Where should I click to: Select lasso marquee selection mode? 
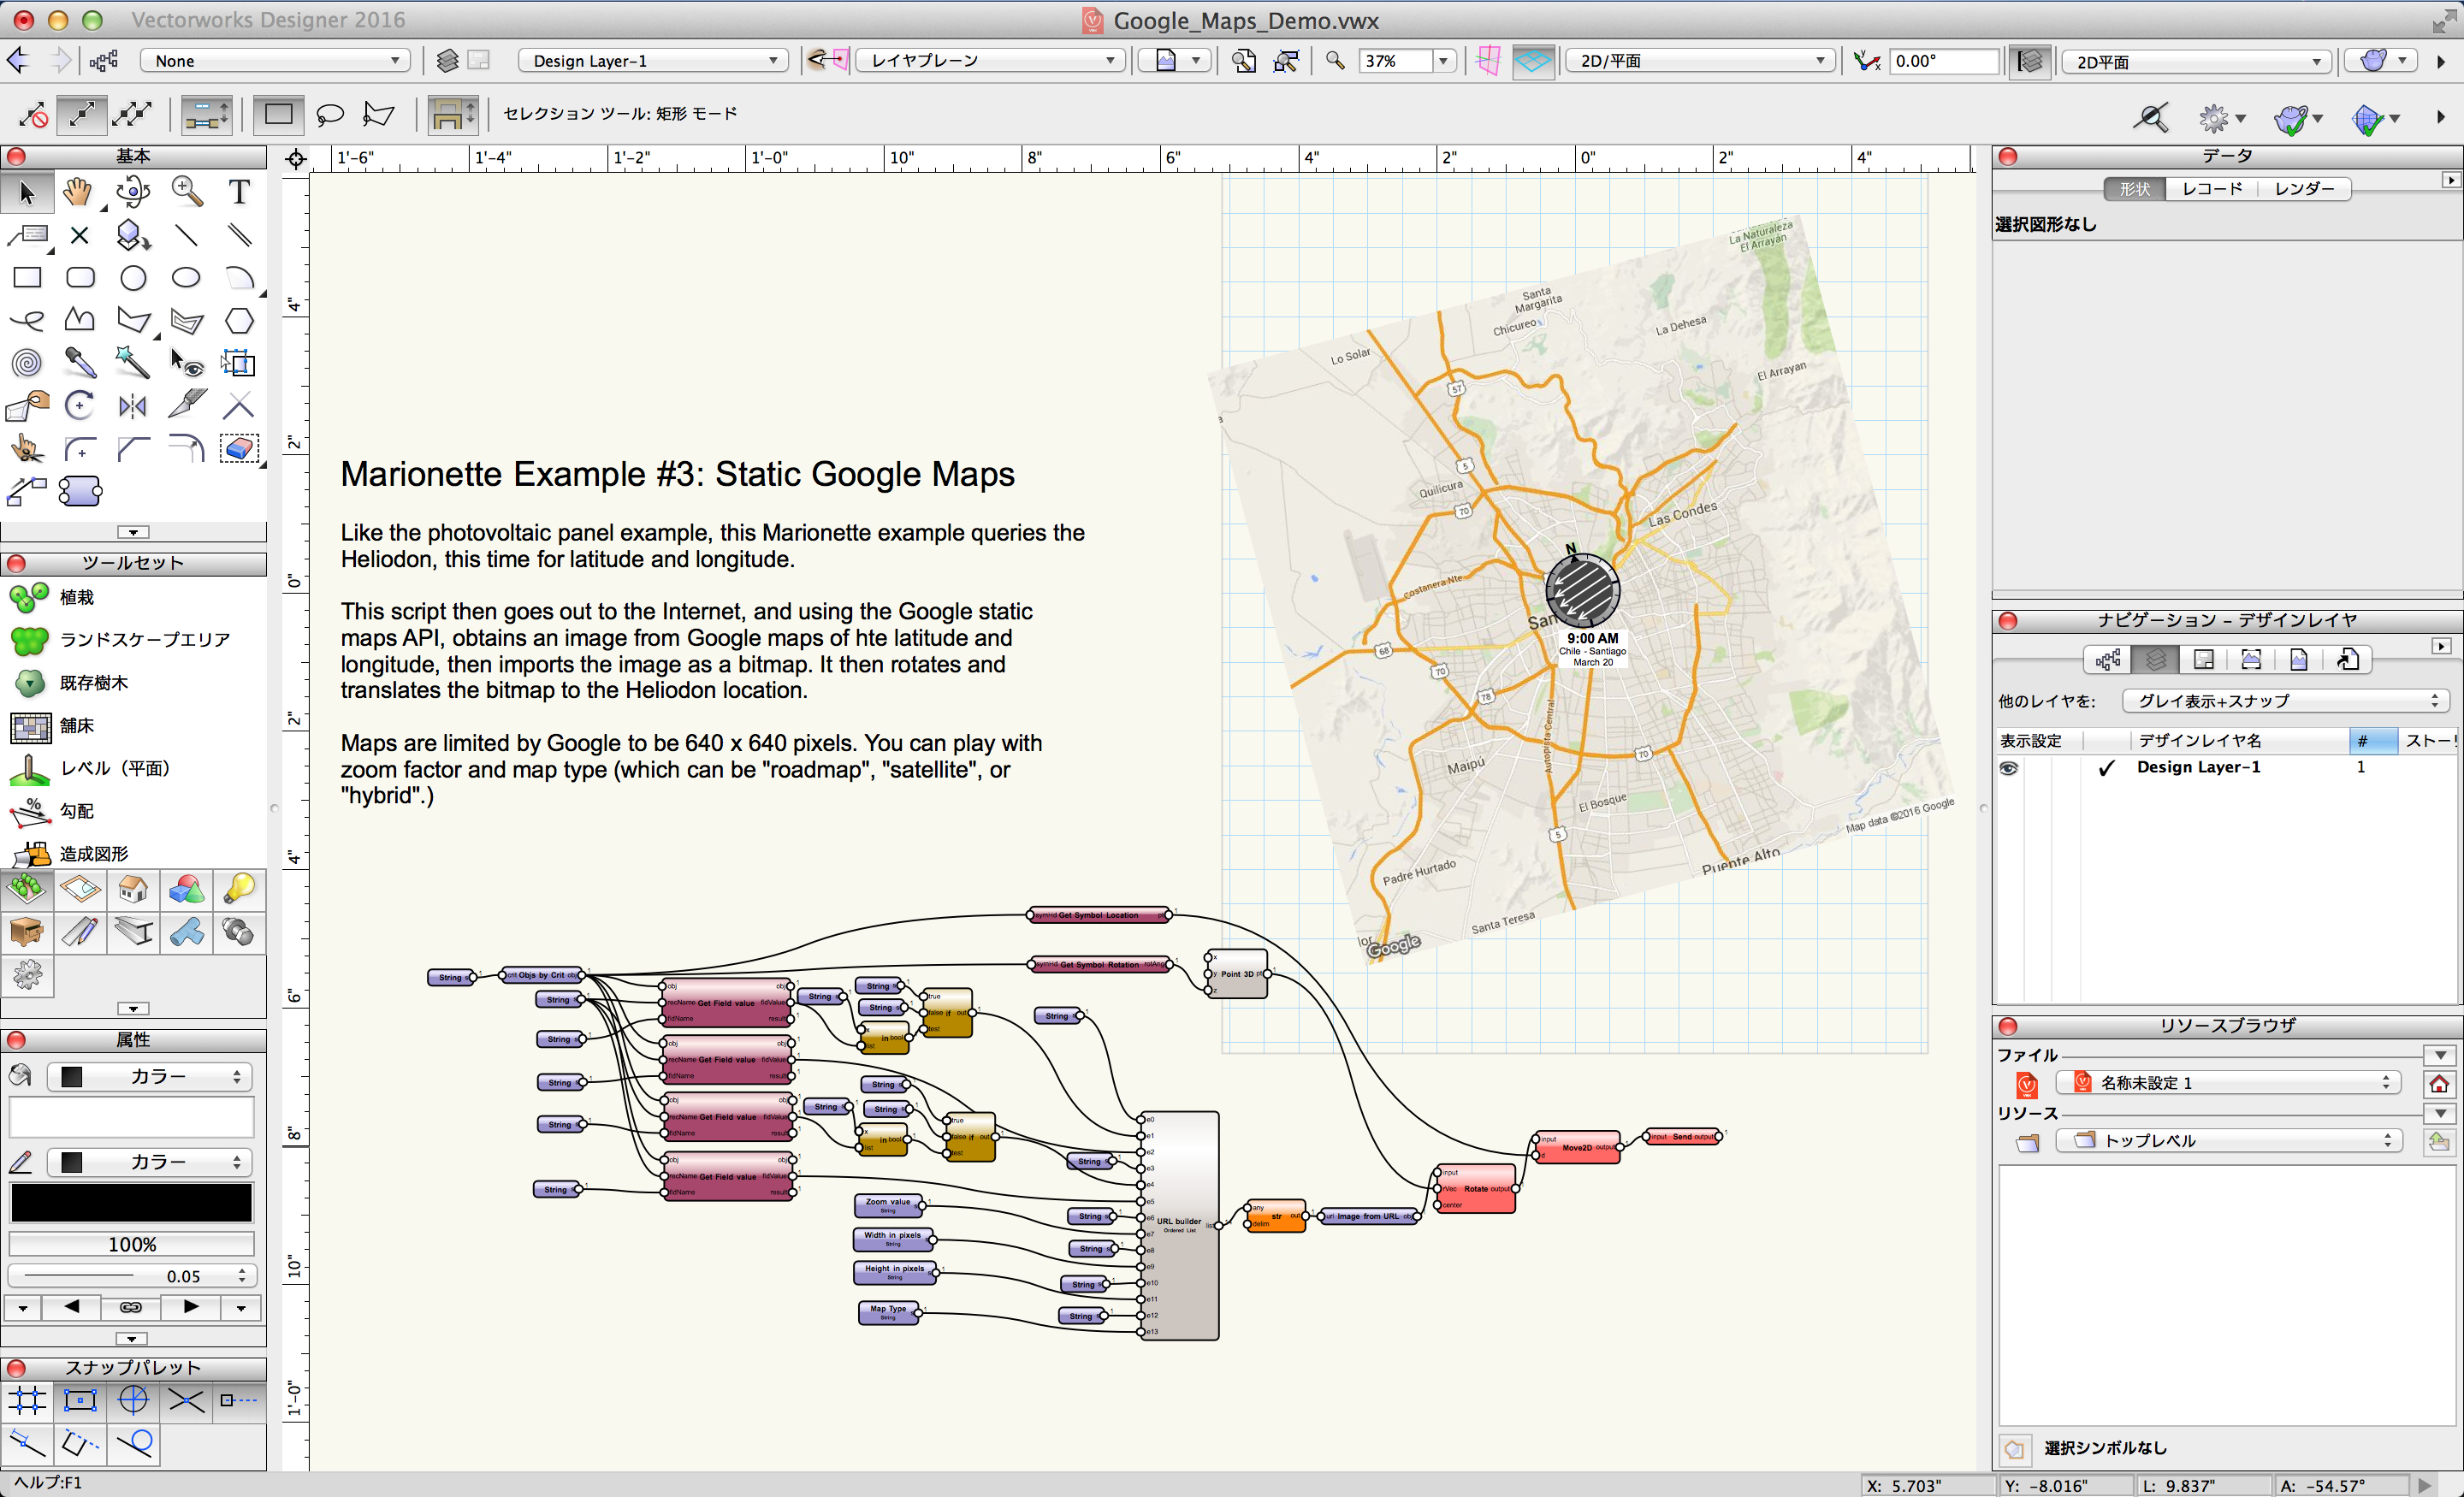(330, 114)
